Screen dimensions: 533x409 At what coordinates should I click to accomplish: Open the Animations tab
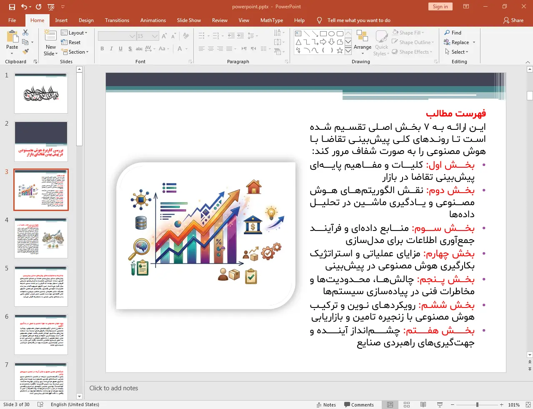(x=153, y=20)
